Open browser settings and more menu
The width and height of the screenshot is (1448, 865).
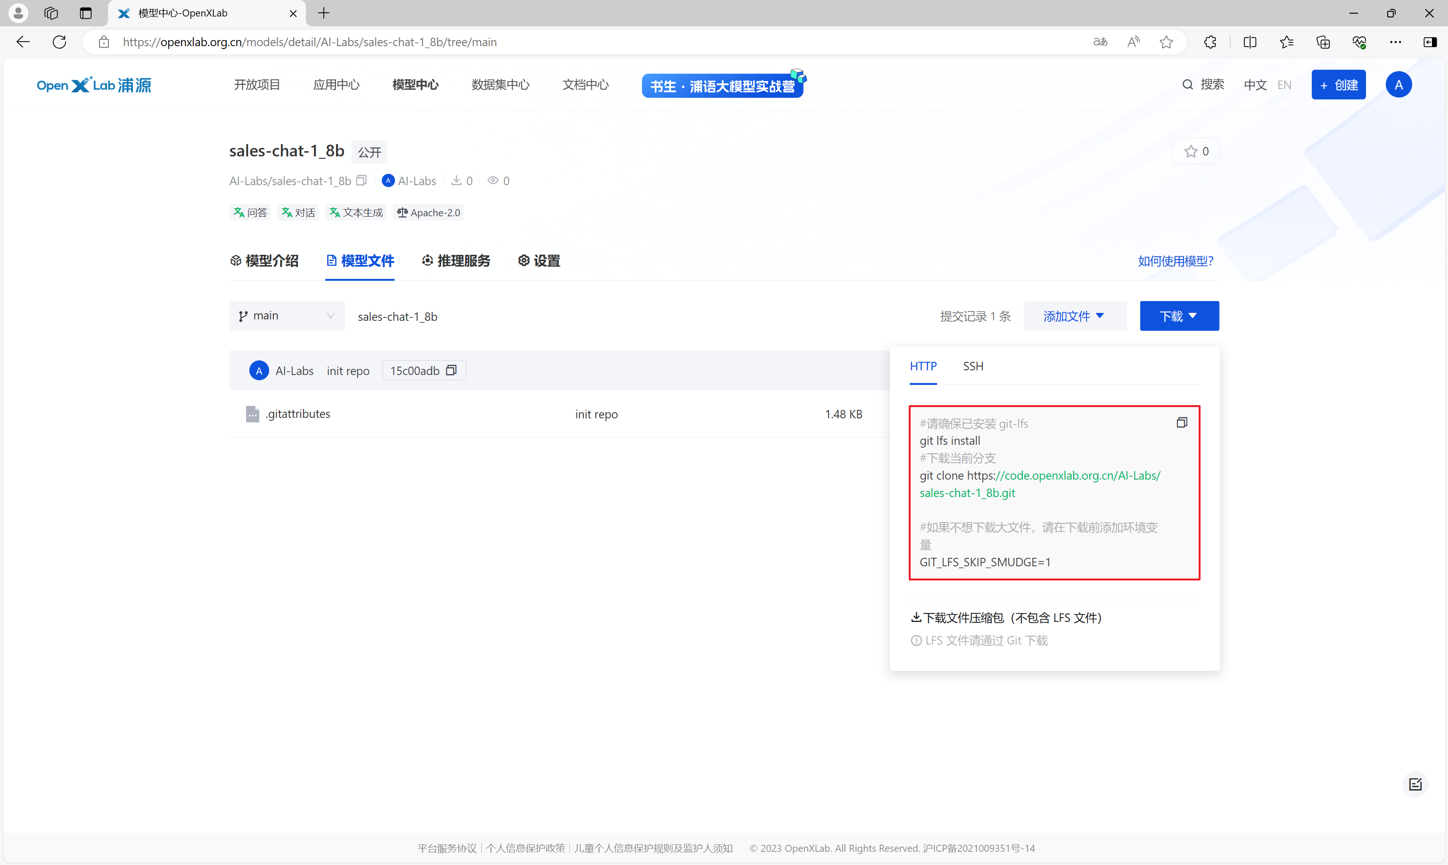pyautogui.click(x=1396, y=42)
